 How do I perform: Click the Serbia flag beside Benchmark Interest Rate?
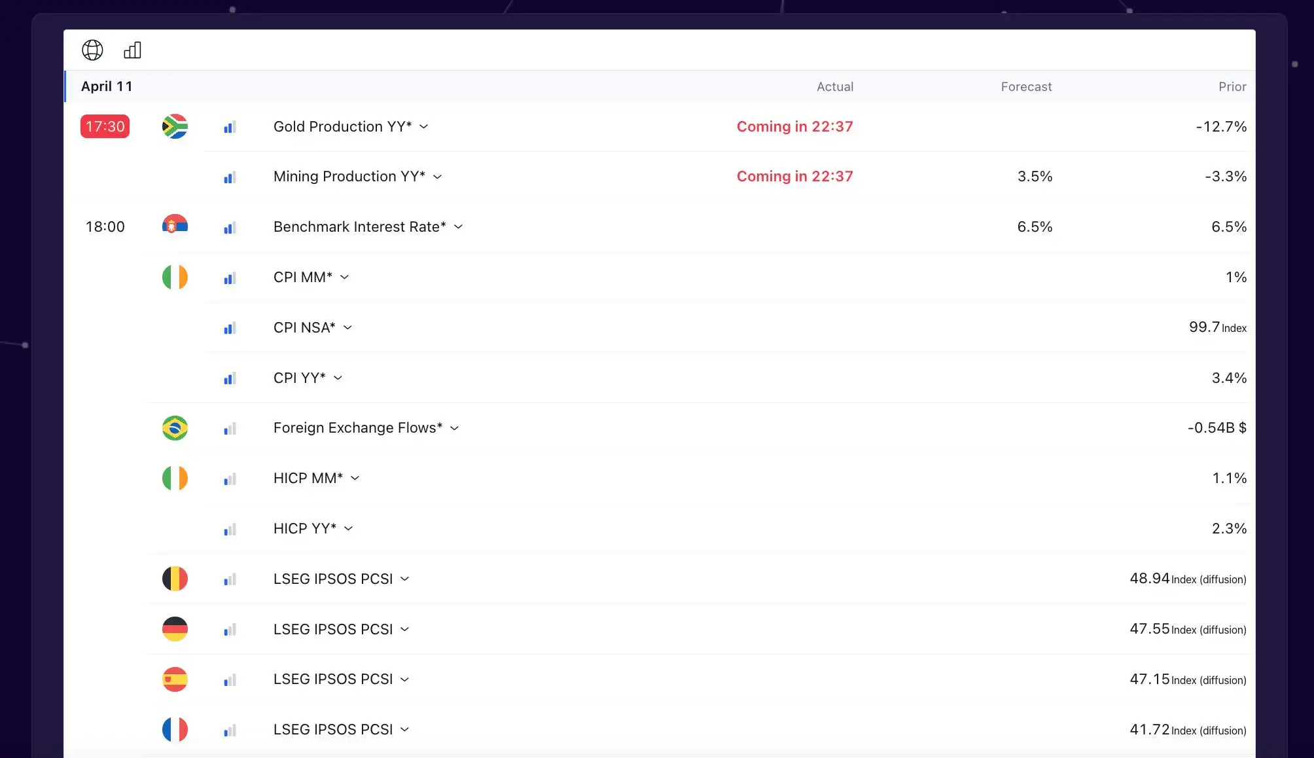(x=175, y=226)
